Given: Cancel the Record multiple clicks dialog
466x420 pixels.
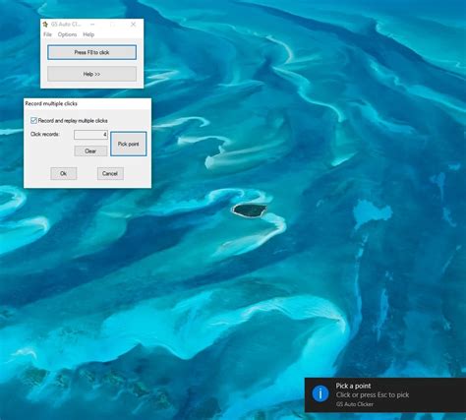Looking at the screenshot, I should pos(110,173).
